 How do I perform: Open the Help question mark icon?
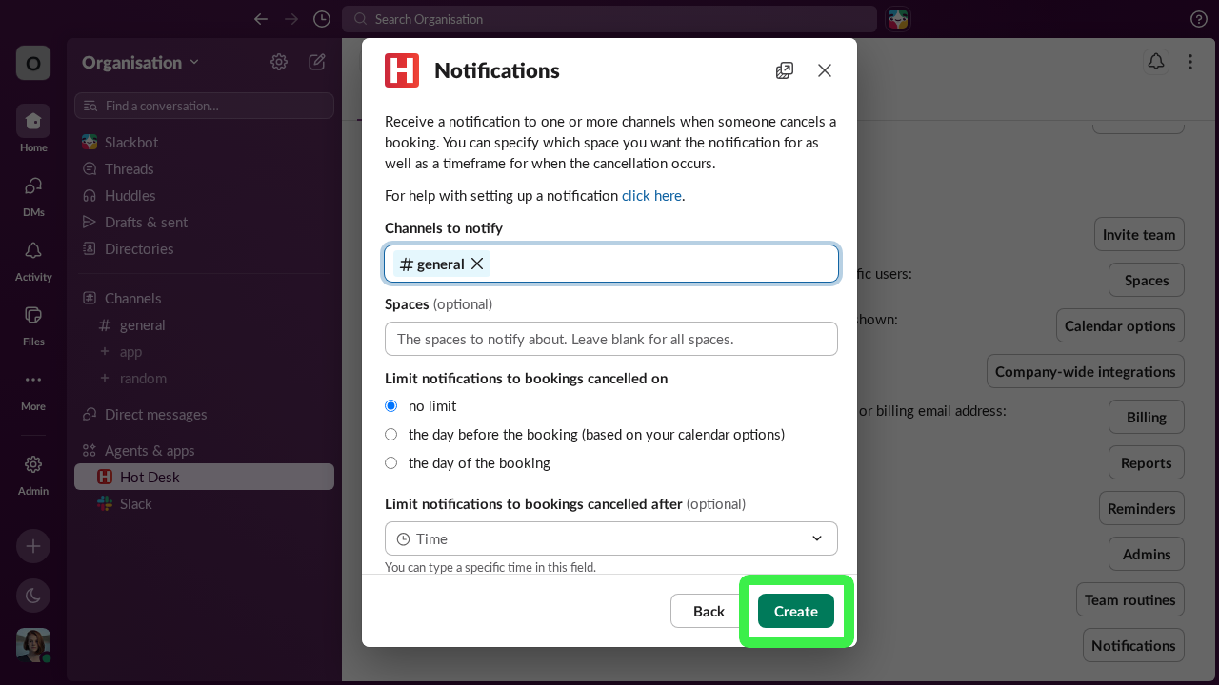(1199, 19)
